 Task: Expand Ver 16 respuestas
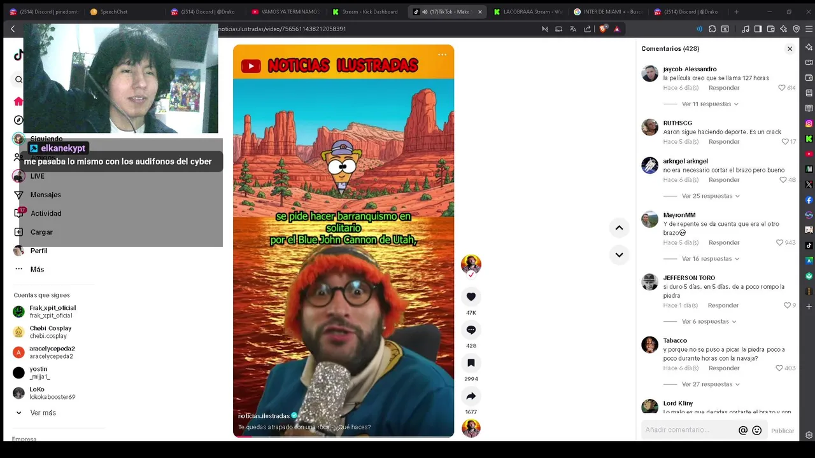tap(710, 259)
